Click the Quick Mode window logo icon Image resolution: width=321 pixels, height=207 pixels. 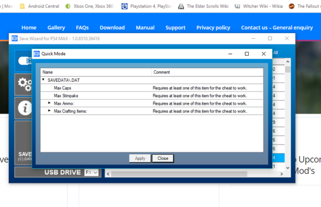37,54
